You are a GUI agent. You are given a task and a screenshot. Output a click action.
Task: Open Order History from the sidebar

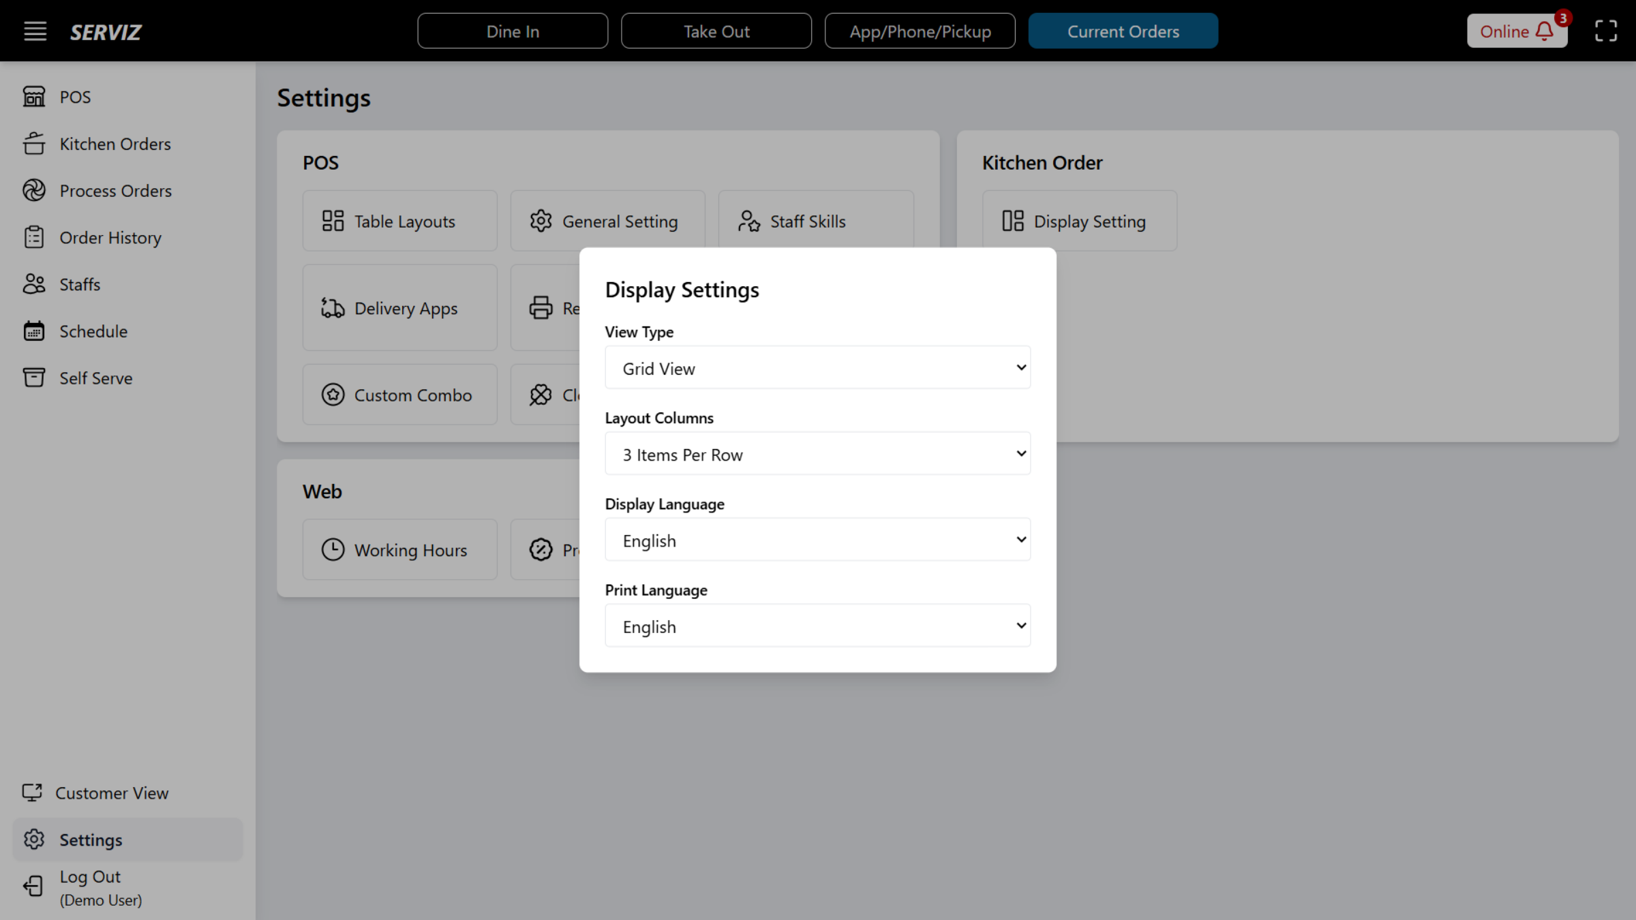pos(35,237)
